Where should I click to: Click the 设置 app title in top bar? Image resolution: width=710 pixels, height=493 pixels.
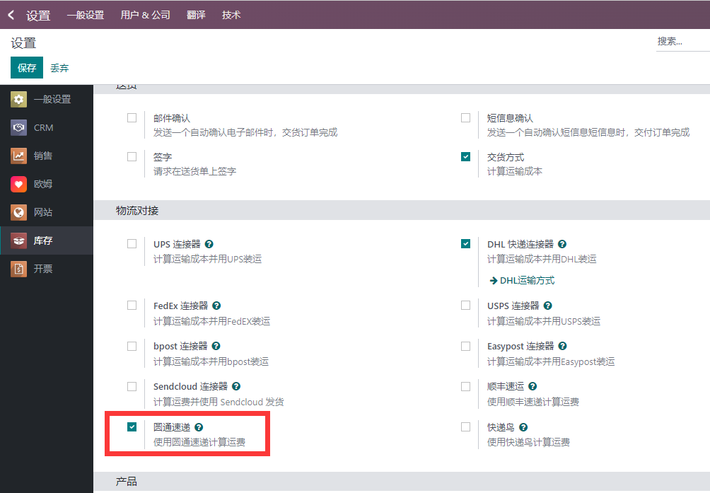tap(38, 16)
